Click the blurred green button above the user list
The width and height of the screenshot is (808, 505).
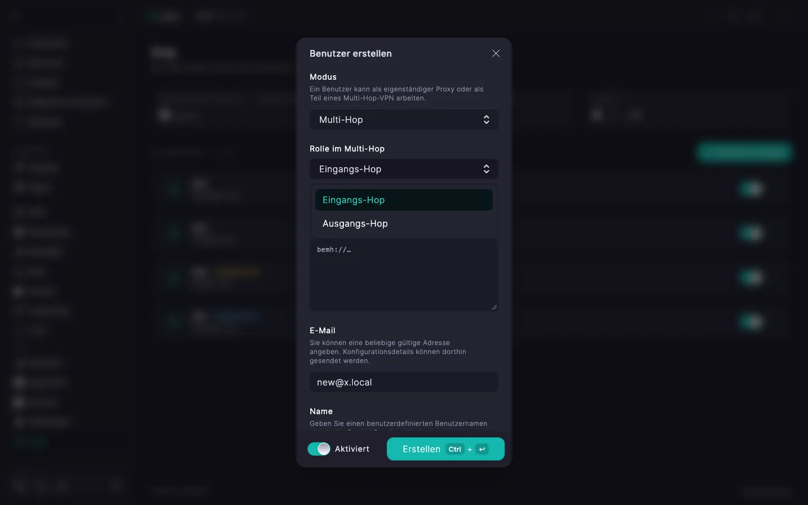[x=744, y=152]
